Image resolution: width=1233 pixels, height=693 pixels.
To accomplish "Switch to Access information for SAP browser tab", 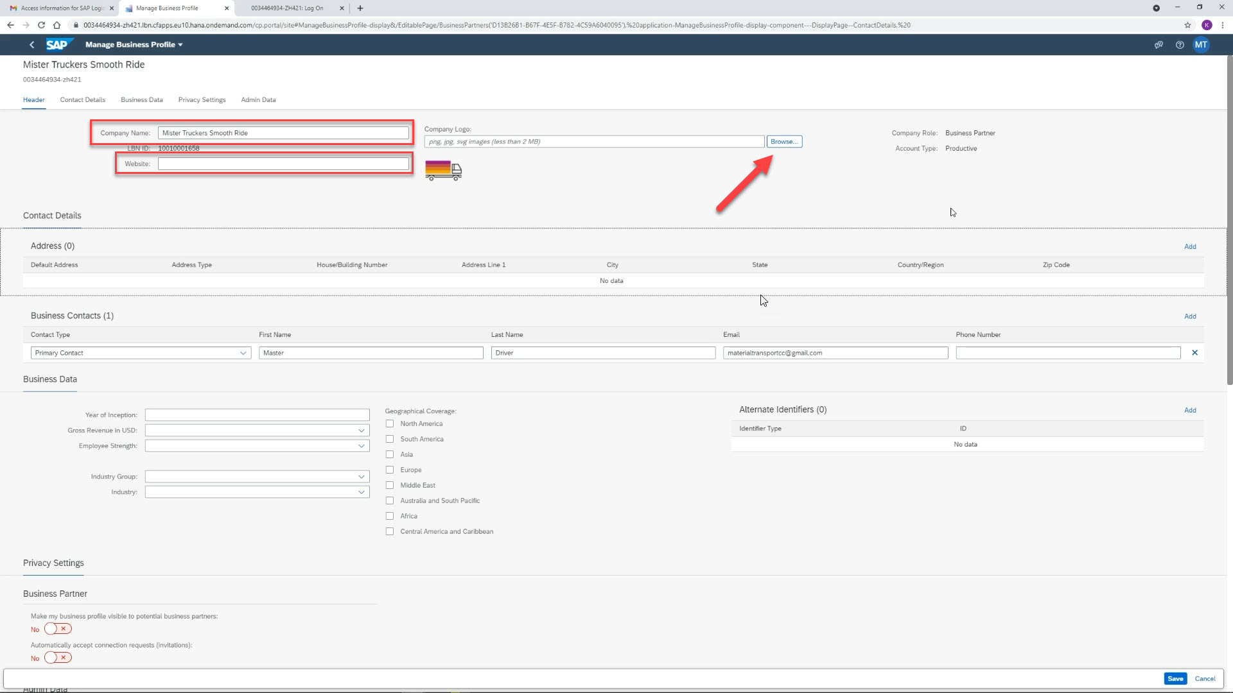I will tap(61, 8).
